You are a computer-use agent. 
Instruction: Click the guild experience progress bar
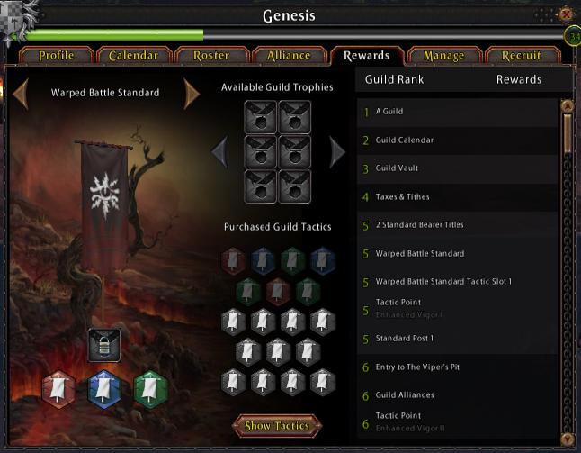295,35
